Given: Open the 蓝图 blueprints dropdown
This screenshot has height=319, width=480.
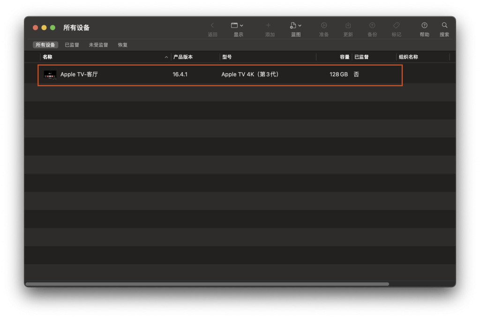Looking at the screenshot, I should coord(296,25).
